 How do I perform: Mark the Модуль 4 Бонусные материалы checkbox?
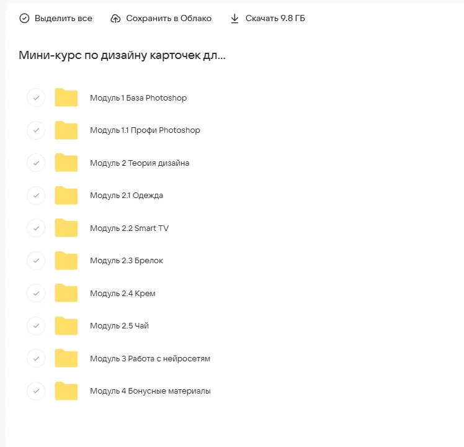pos(36,391)
